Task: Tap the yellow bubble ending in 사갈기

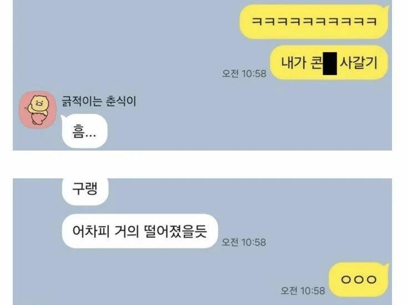Action: coord(329,62)
